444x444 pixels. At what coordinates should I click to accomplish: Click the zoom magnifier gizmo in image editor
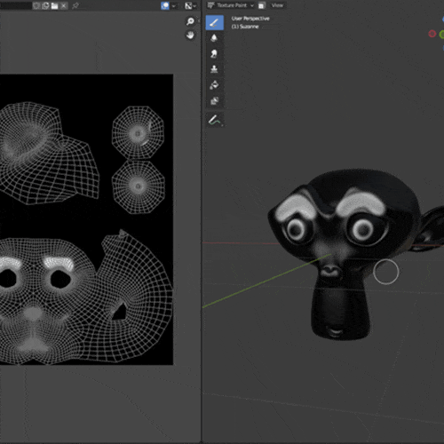point(190,21)
